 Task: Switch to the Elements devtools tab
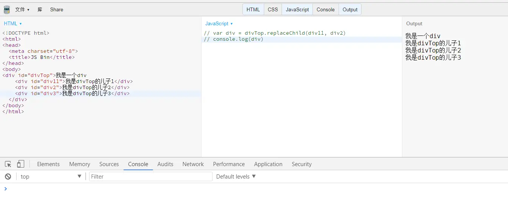(48, 164)
